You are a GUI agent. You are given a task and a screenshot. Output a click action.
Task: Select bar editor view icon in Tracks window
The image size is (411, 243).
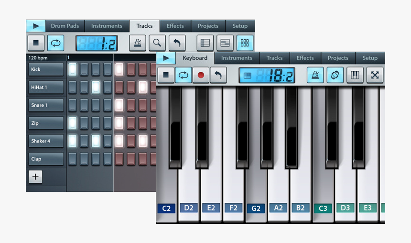tap(225, 43)
